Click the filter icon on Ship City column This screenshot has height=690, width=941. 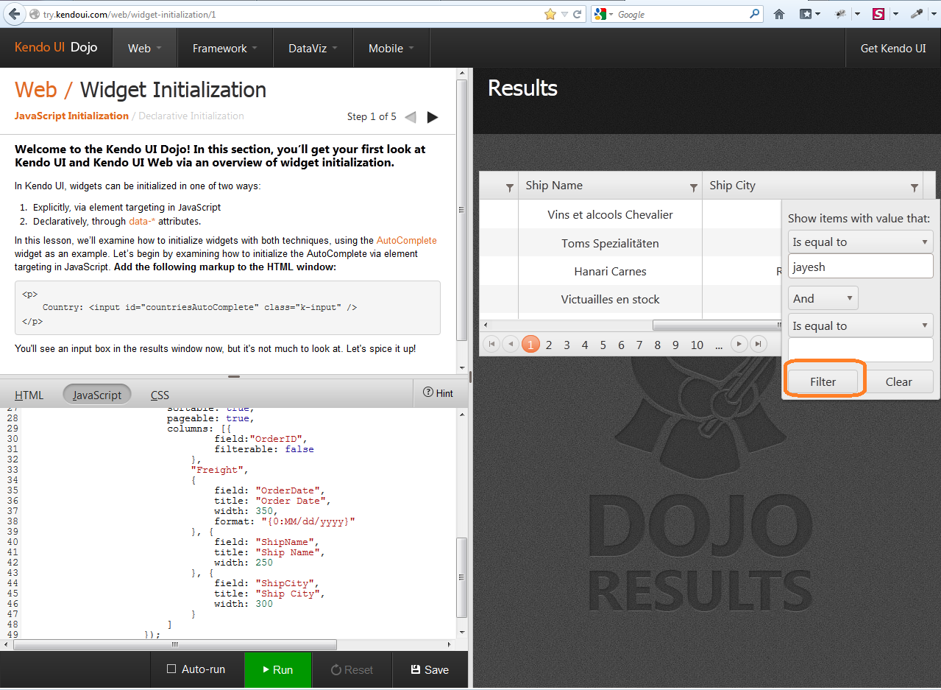pos(915,188)
